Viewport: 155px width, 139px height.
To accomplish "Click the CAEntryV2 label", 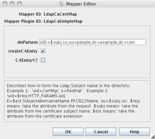I will point(27,60).
